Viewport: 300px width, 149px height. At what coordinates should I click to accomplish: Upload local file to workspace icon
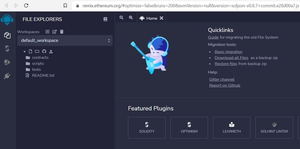click(x=51, y=51)
